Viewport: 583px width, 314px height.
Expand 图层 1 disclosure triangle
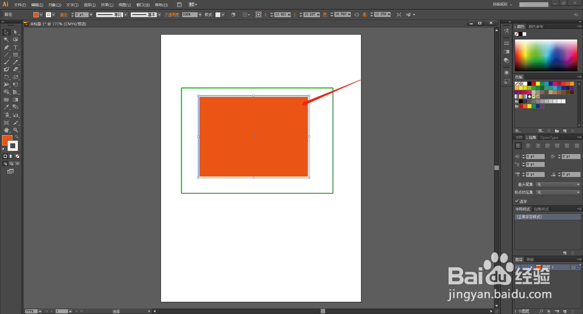coord(531,267)
